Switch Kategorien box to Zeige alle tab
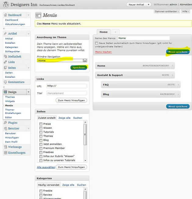Screen dimensions: 192x199 click(x=68, y=185)
